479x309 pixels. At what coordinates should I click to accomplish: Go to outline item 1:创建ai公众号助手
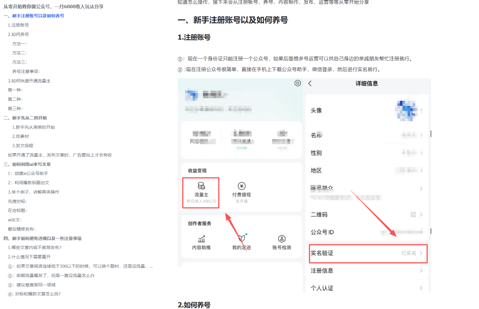[28, 173]
